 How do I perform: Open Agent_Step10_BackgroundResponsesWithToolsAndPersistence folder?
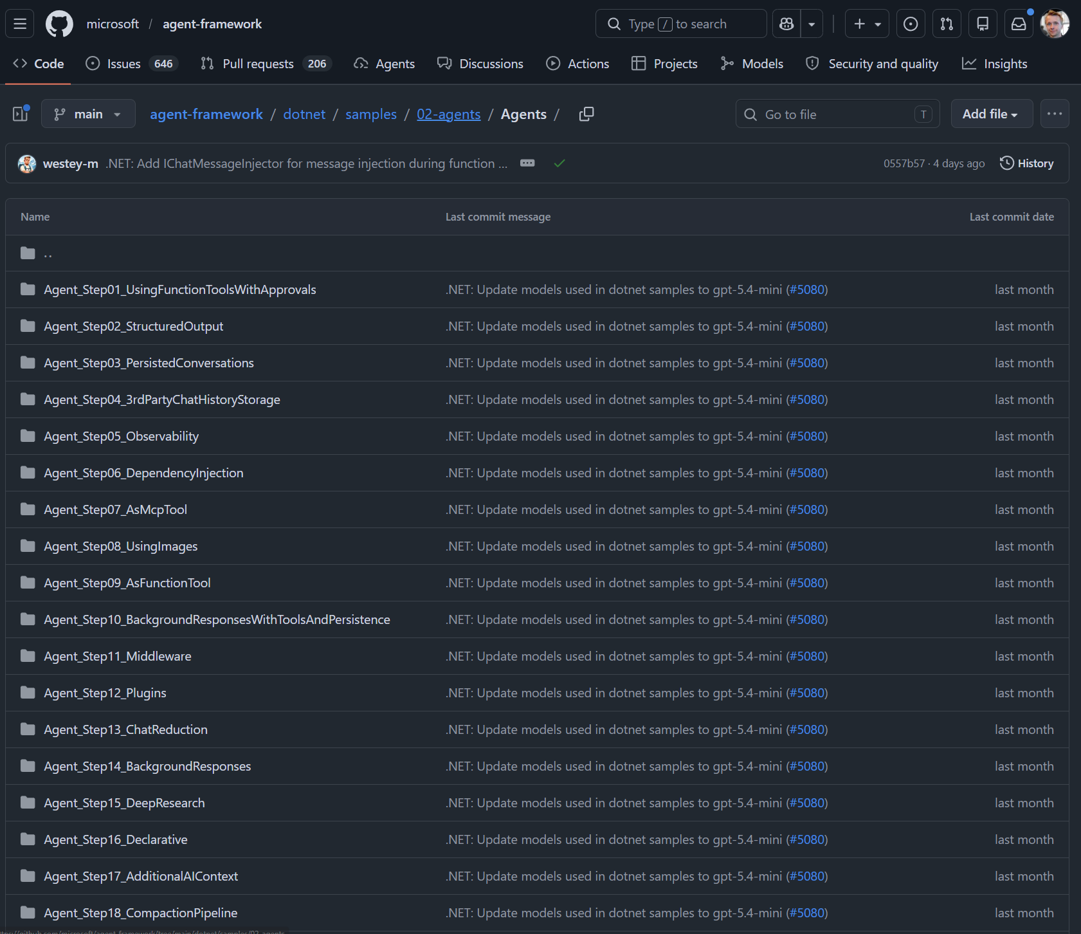217,619
